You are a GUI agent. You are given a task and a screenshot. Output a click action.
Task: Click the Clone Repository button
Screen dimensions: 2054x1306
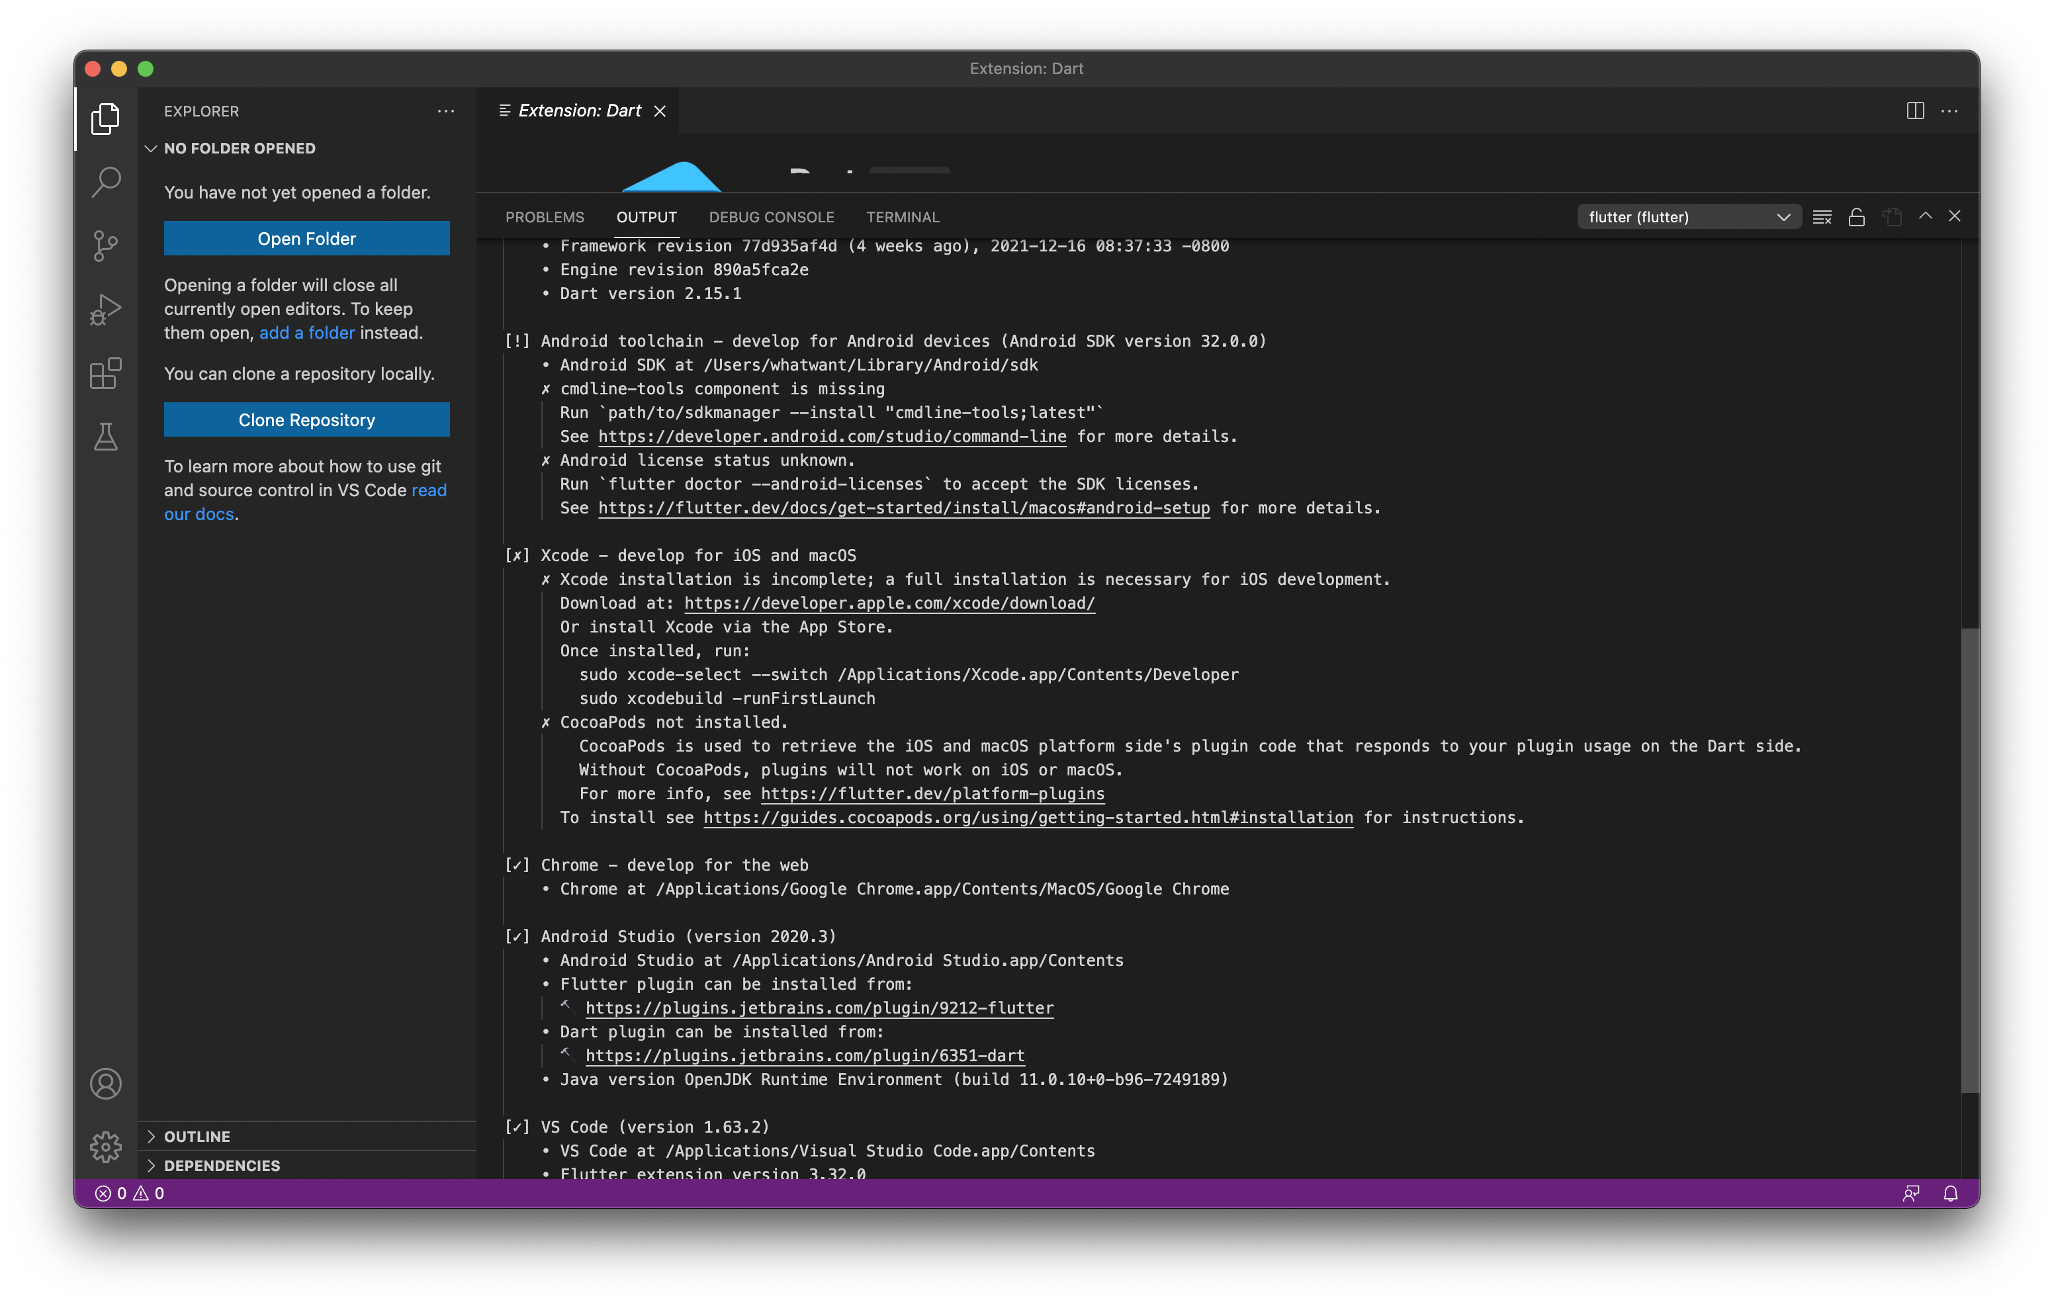306,419
